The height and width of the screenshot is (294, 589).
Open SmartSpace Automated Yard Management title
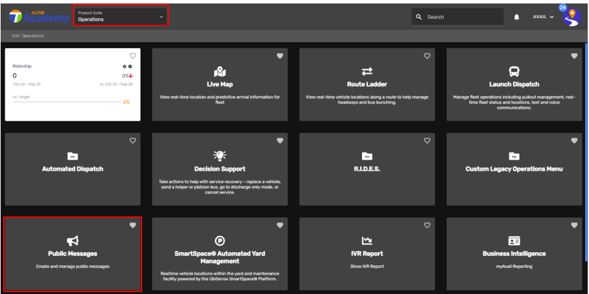coord(220,257)
